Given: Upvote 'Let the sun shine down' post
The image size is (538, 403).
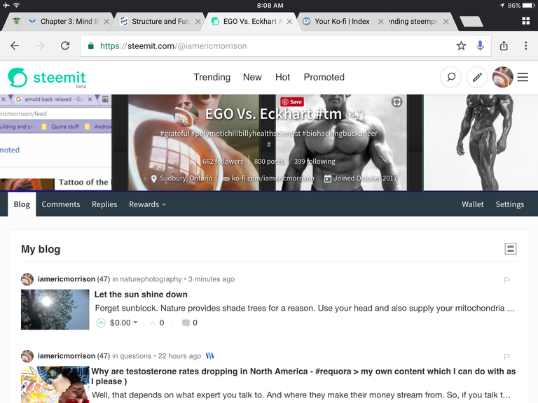Looking at the screenshot, I should 101,323.
